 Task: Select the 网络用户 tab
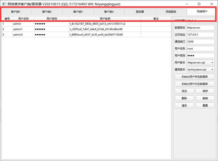coord(202,12)
